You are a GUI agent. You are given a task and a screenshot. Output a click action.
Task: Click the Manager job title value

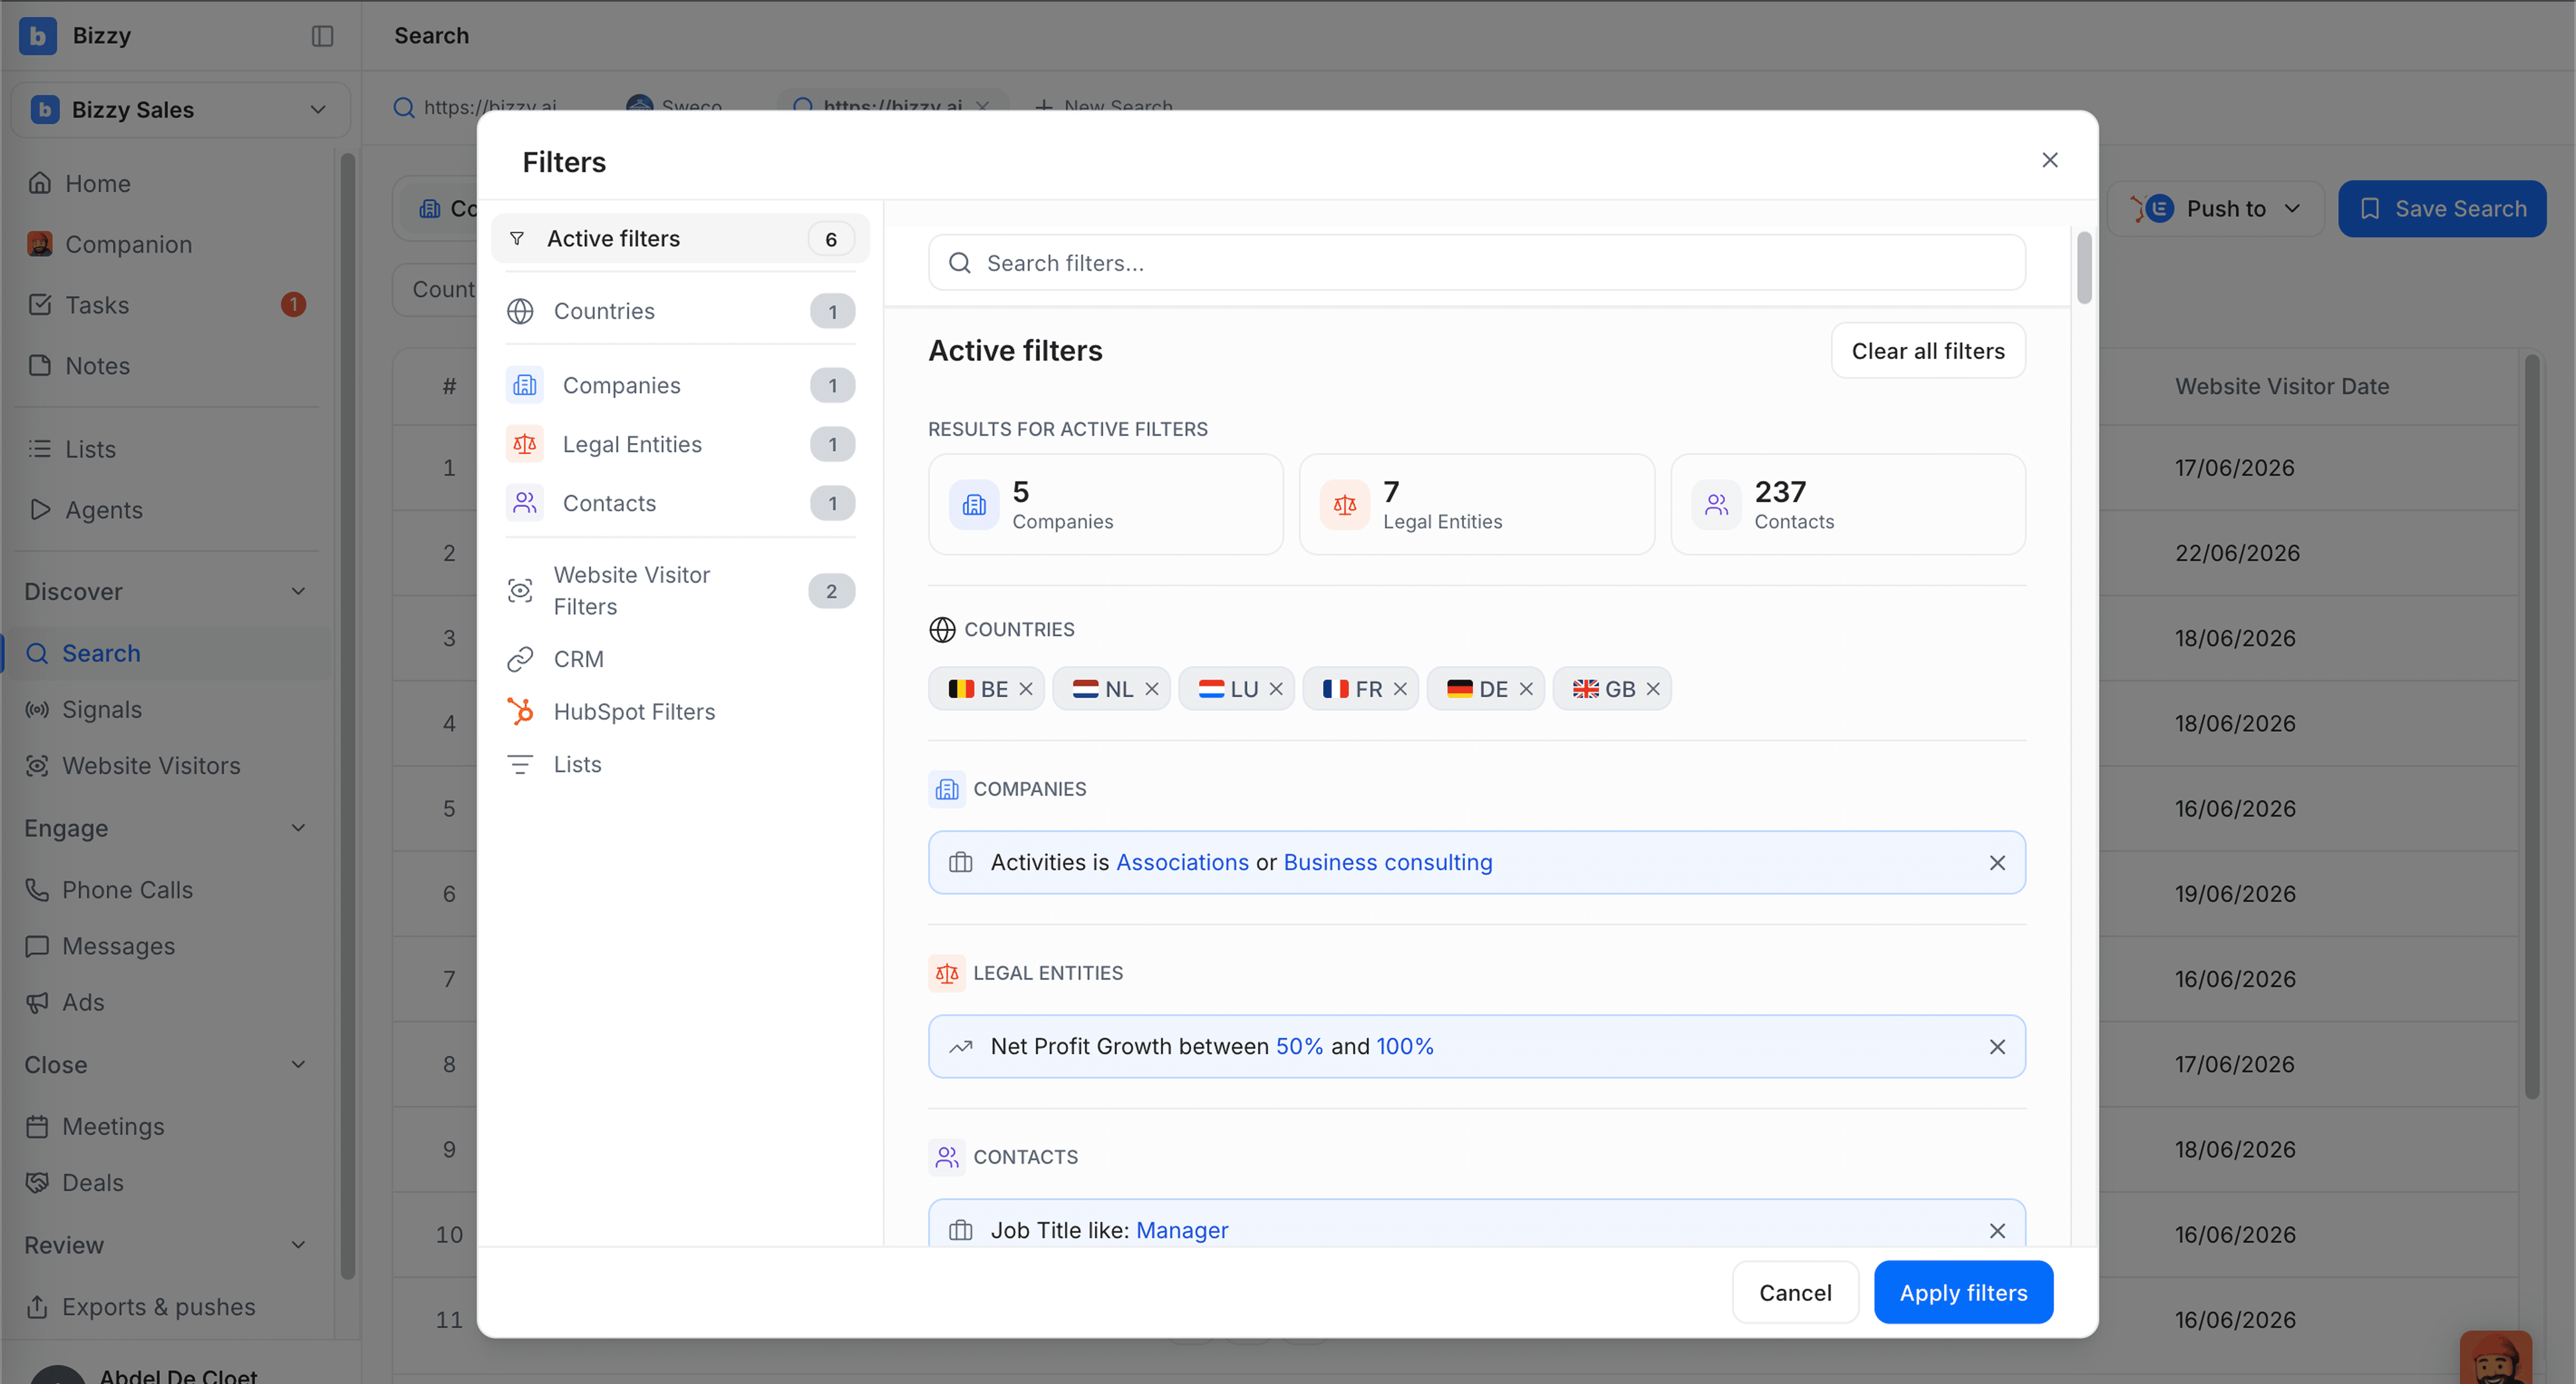[x=1182, y=1231]
